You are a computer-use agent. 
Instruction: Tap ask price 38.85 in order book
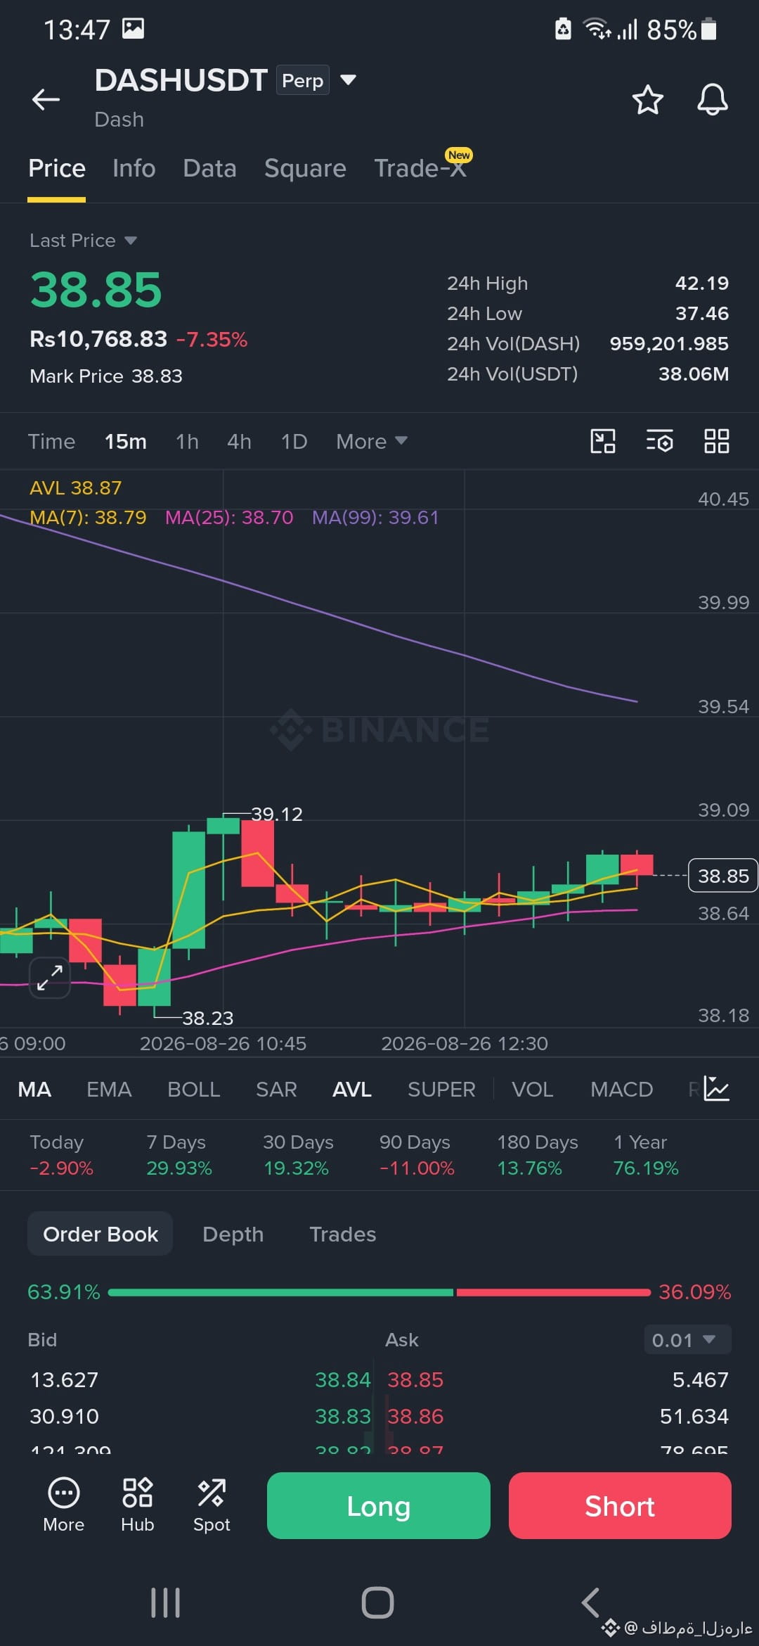click(415, 1379)
